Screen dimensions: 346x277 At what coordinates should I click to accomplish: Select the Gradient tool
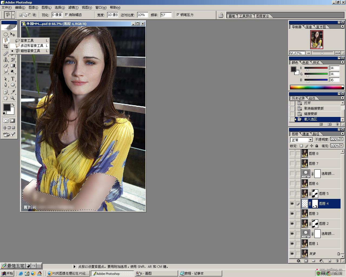click(13, 65)
